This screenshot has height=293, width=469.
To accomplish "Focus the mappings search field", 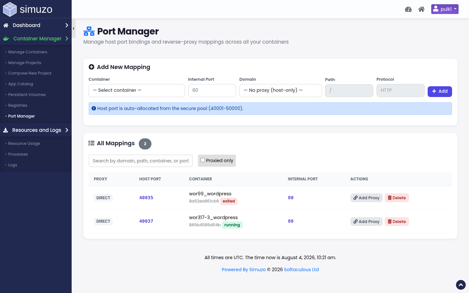I will pos(141,161).
